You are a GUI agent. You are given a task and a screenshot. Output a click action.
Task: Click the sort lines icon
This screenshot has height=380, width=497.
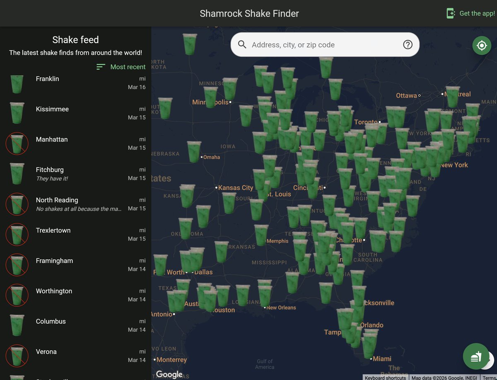point(101,67)
